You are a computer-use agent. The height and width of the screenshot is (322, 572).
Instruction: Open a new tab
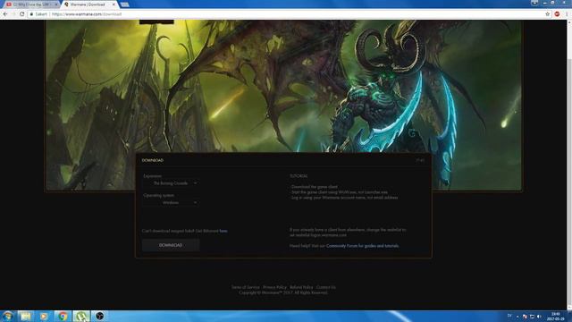pos(125,4)
